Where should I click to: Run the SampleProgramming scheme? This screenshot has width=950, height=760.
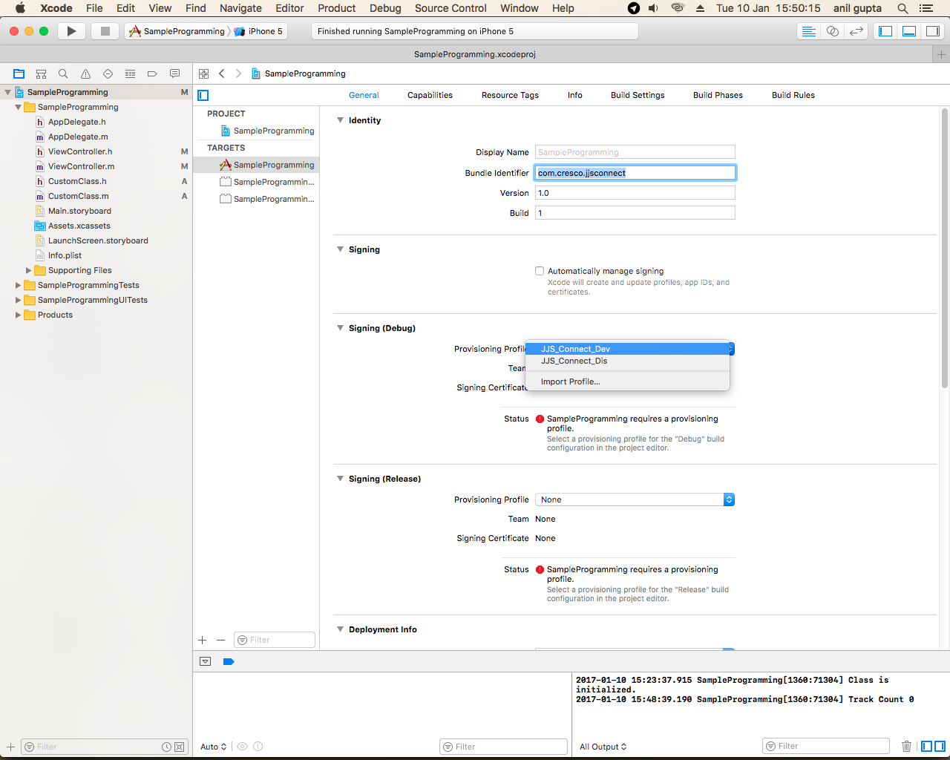point(71,31)
